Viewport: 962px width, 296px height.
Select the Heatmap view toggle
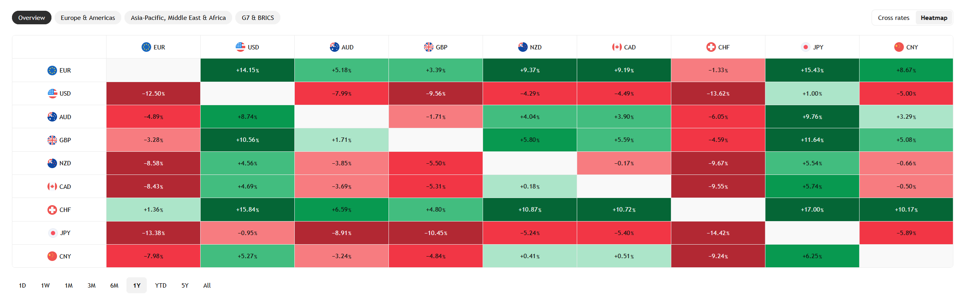click(934, 18)
